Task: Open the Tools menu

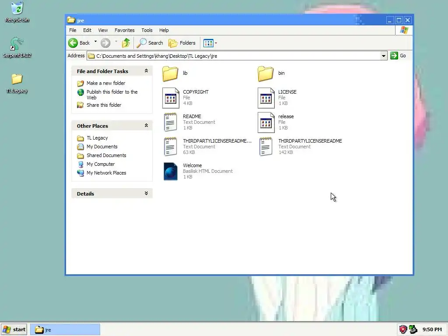Action: pos(147,30)
